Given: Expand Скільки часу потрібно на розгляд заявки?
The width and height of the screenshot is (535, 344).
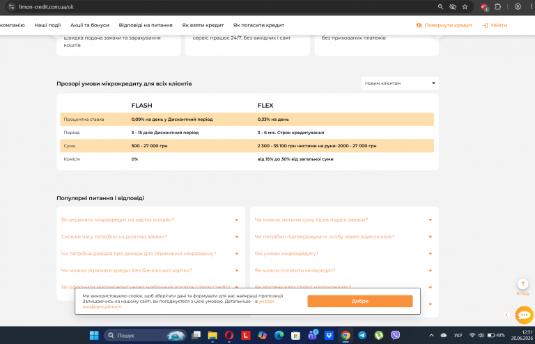Looking at the screenshot, I should 150,236.
